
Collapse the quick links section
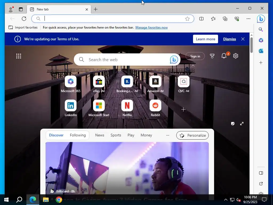coord(193,66)
